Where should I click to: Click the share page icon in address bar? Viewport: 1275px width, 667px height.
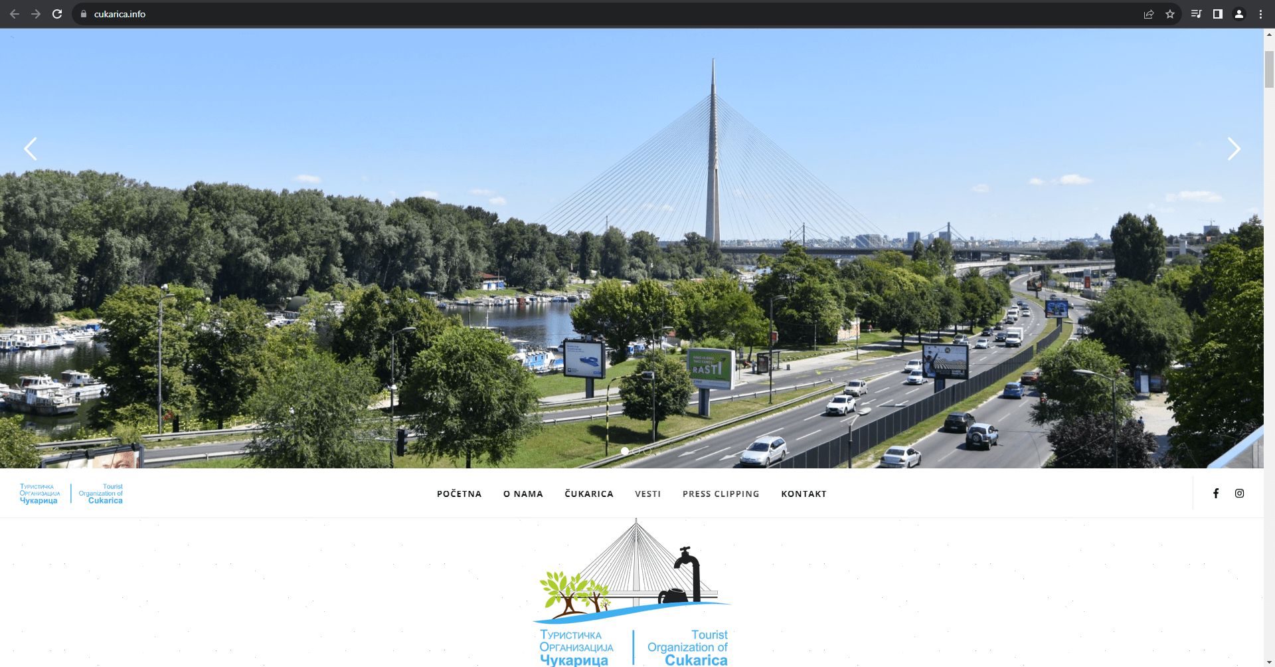pos(1149,14)
